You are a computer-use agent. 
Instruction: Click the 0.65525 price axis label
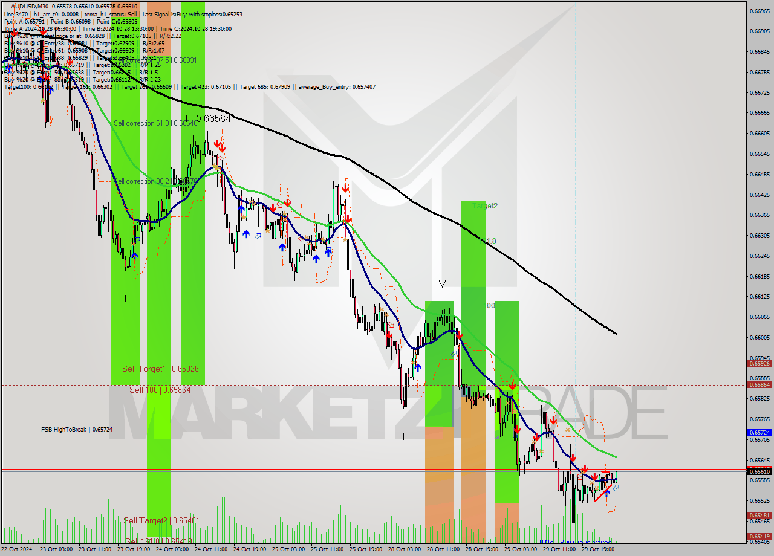click(x=759, y=500)
